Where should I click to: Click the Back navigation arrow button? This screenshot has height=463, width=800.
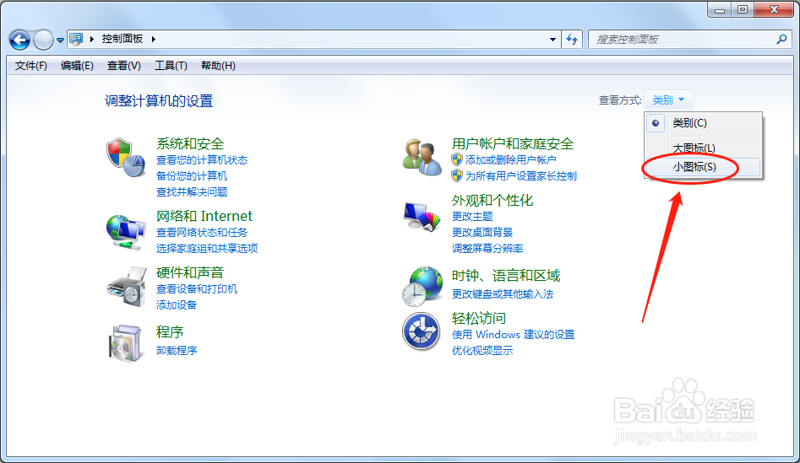tap(20, 40)
